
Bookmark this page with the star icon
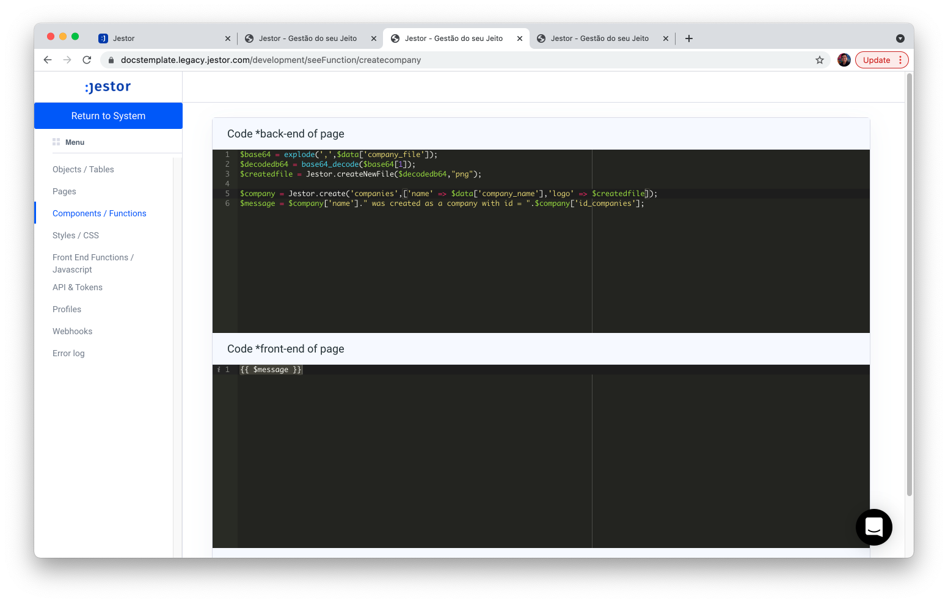pyautogui.click(x=820, y=60)
